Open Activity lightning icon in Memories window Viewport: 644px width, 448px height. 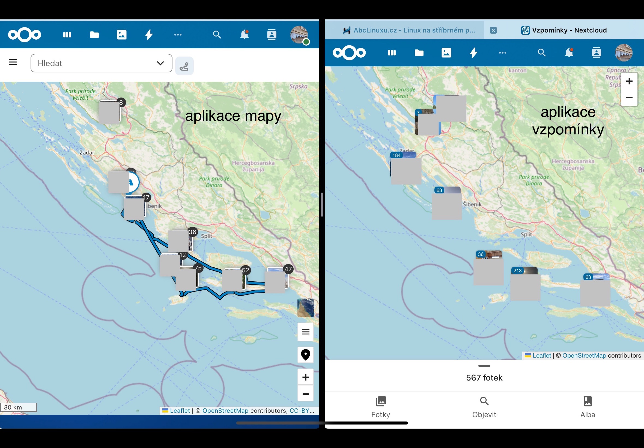coord(473,53)
